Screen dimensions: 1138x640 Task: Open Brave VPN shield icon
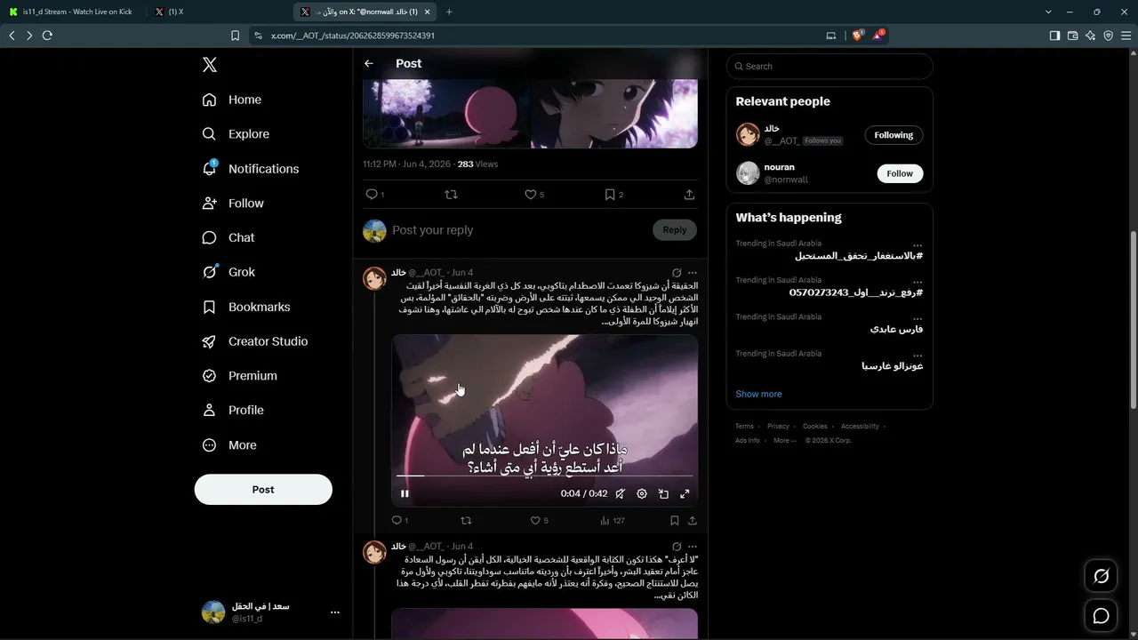[x=1108, y=36]
